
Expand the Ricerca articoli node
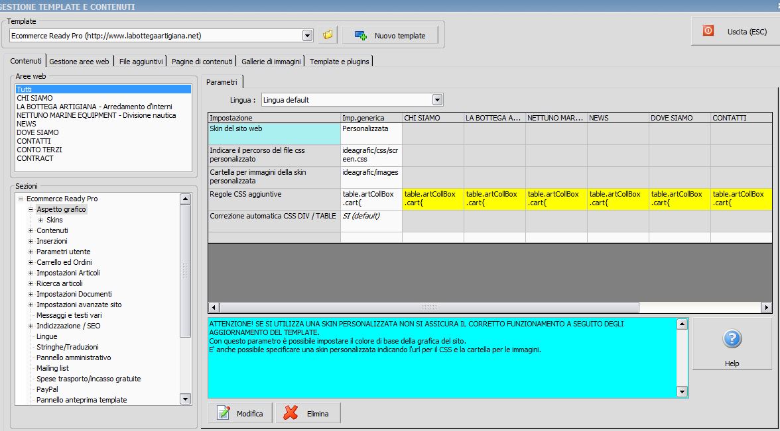[31, 283]
